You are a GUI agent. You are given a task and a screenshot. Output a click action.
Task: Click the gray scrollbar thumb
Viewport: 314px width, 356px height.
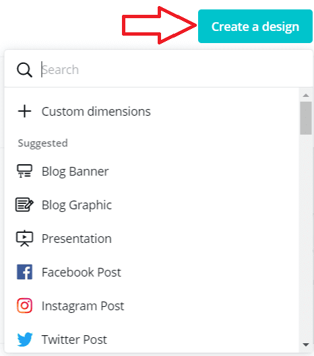click(x=306, y=118)
